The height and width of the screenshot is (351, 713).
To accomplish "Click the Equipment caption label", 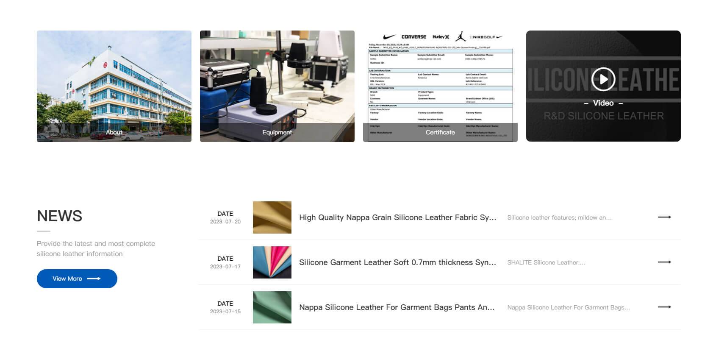I will coord(277,132).
